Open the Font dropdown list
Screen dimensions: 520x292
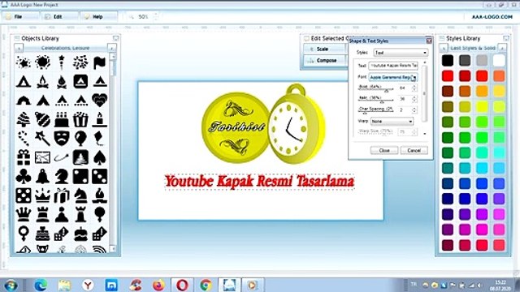click(393, 77)
